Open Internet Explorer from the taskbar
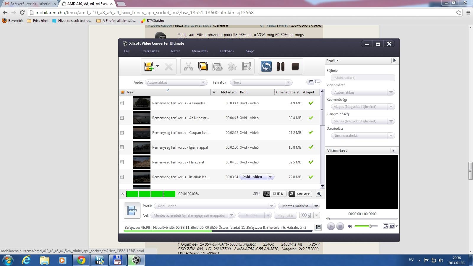 click(x=27, y=260)
